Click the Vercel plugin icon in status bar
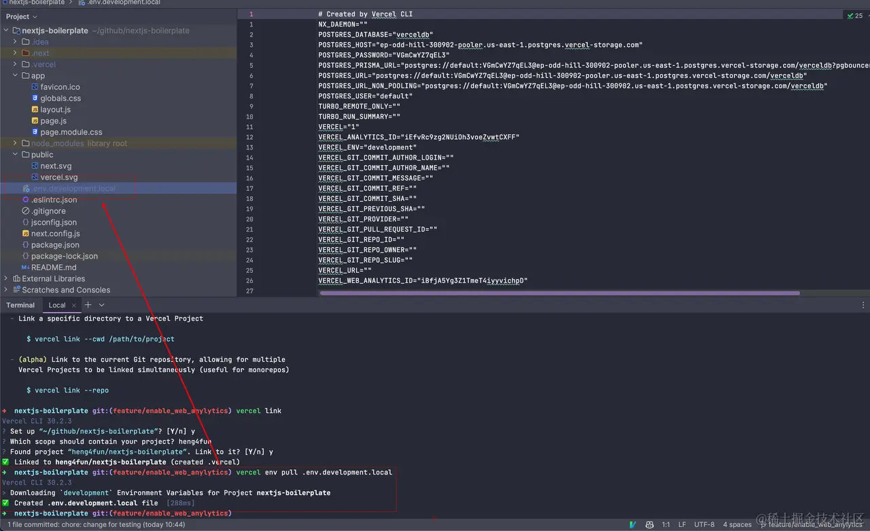 pyautogui.click(x=633, y=524)
